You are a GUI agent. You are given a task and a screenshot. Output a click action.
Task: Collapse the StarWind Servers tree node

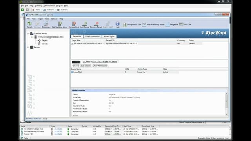(x=28, y=34)
